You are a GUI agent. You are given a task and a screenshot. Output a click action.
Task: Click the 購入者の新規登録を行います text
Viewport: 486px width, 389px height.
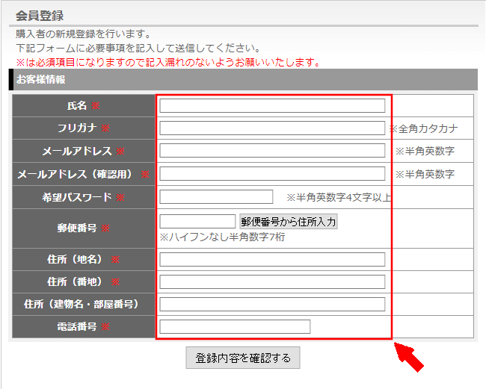(83, 34)
